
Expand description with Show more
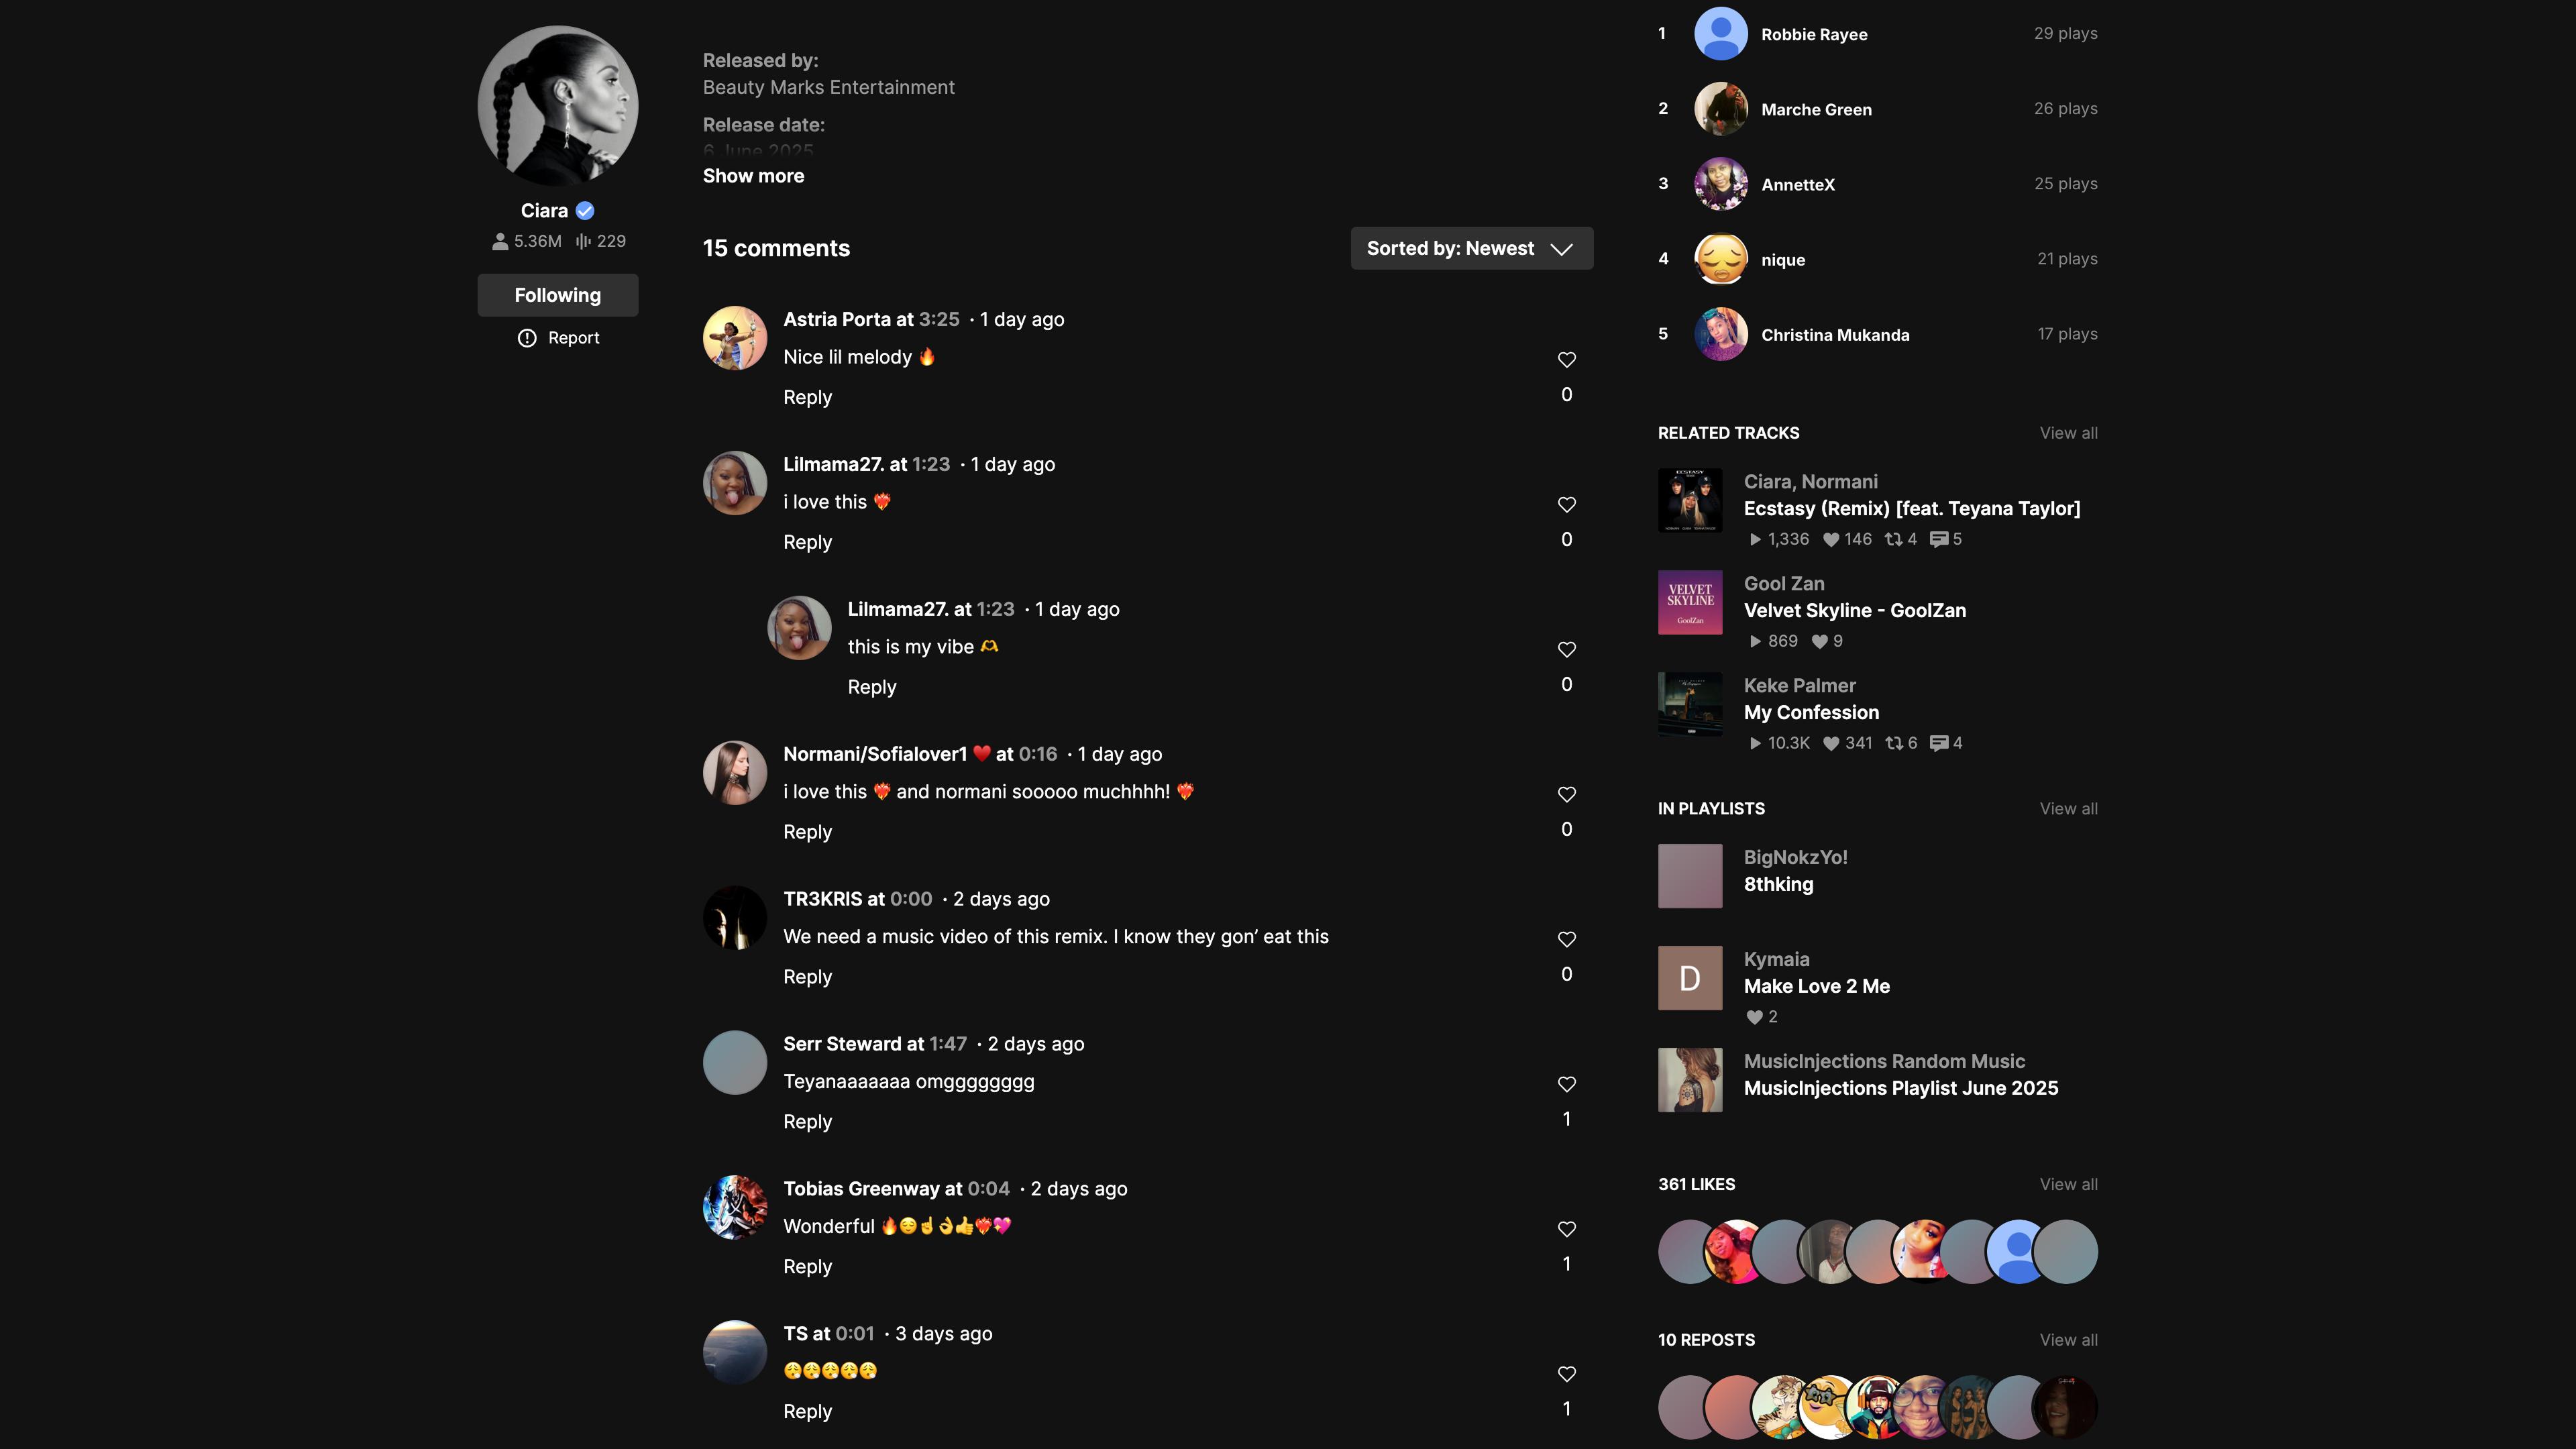pos(753,176)
